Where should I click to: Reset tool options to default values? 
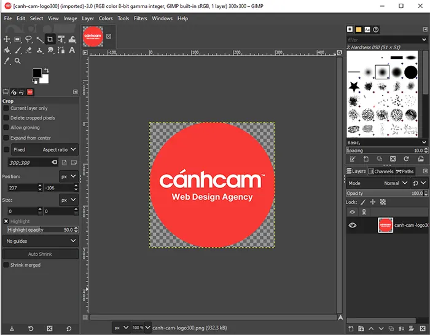tap(69, 328)
